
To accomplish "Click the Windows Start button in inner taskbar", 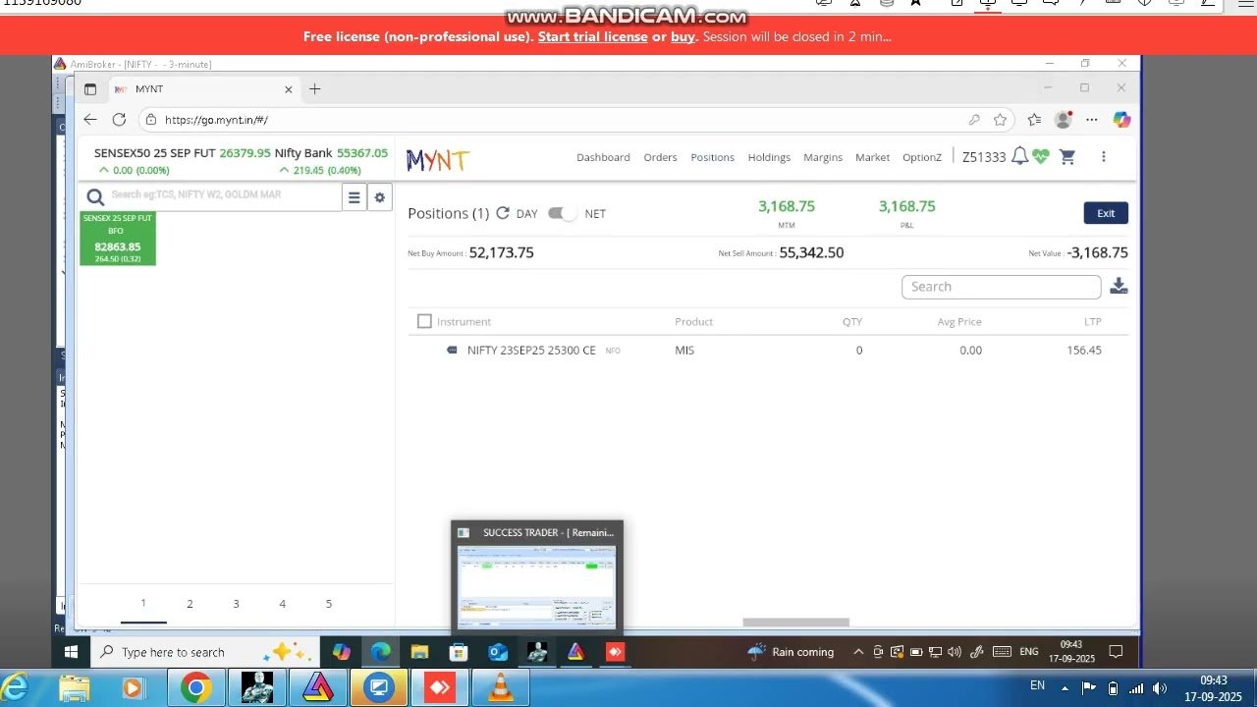I will [x=71, y=652].
